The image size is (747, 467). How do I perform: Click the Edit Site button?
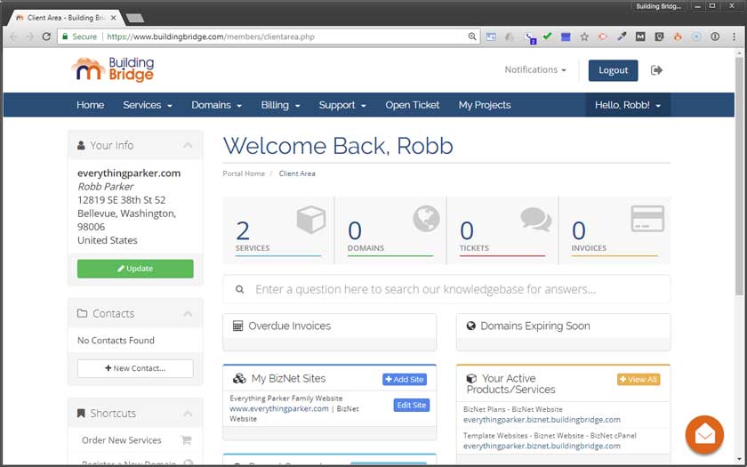tap(412, 405)
